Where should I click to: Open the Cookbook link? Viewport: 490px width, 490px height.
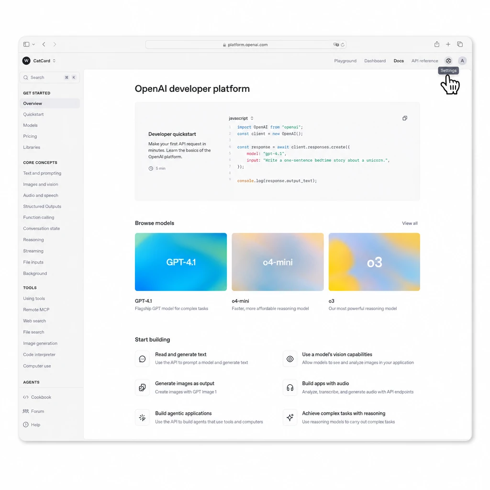[37, 397]
